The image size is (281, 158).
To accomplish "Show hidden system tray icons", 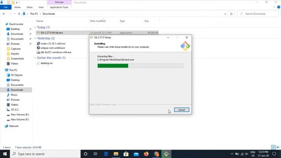I will [232, 154].
